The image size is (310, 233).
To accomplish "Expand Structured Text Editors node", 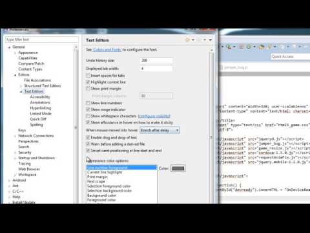I will click(x=21, y=86).
